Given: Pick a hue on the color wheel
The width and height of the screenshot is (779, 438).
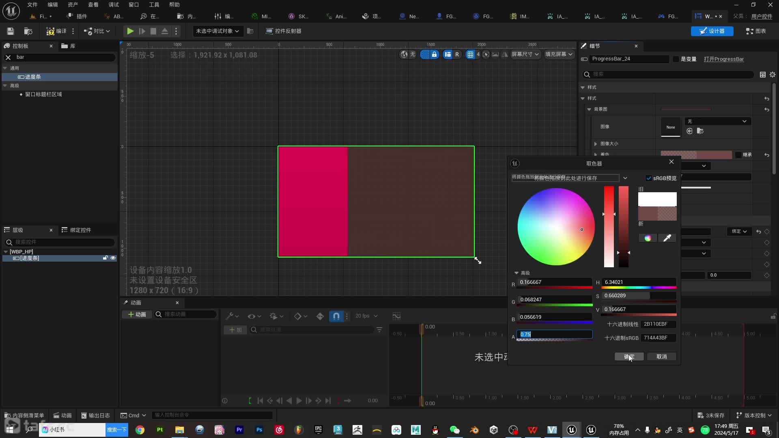Looking at the screenshot, I should 556,227.
